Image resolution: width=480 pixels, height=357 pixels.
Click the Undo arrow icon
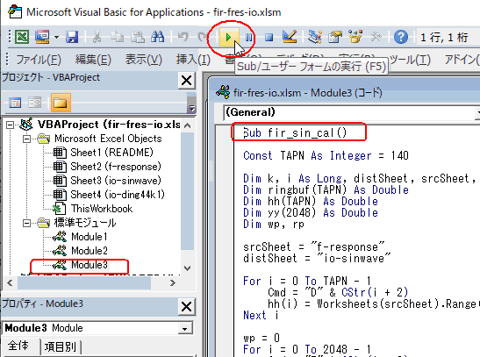tap(183, 37)
